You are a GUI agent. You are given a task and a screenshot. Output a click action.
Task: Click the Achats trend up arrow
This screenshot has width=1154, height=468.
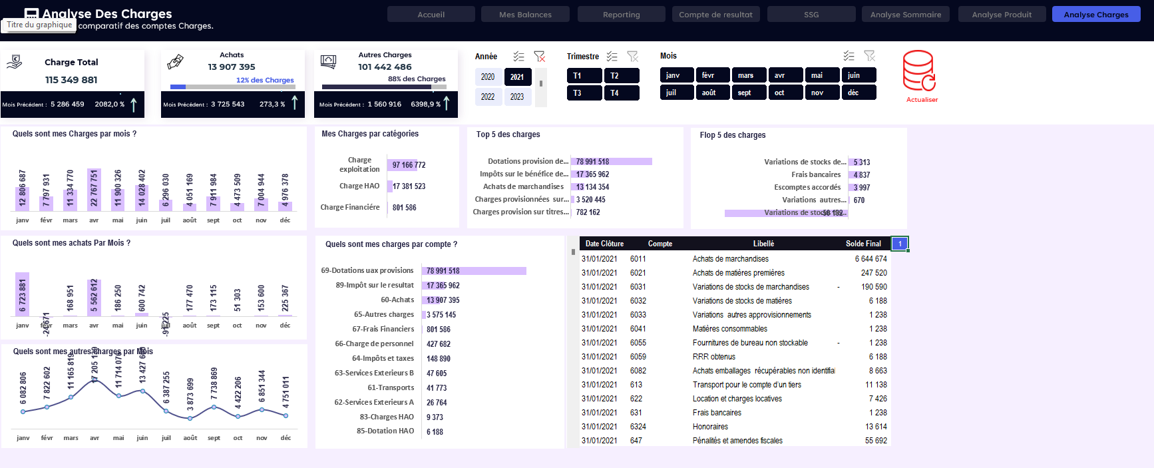coord(295,102)
